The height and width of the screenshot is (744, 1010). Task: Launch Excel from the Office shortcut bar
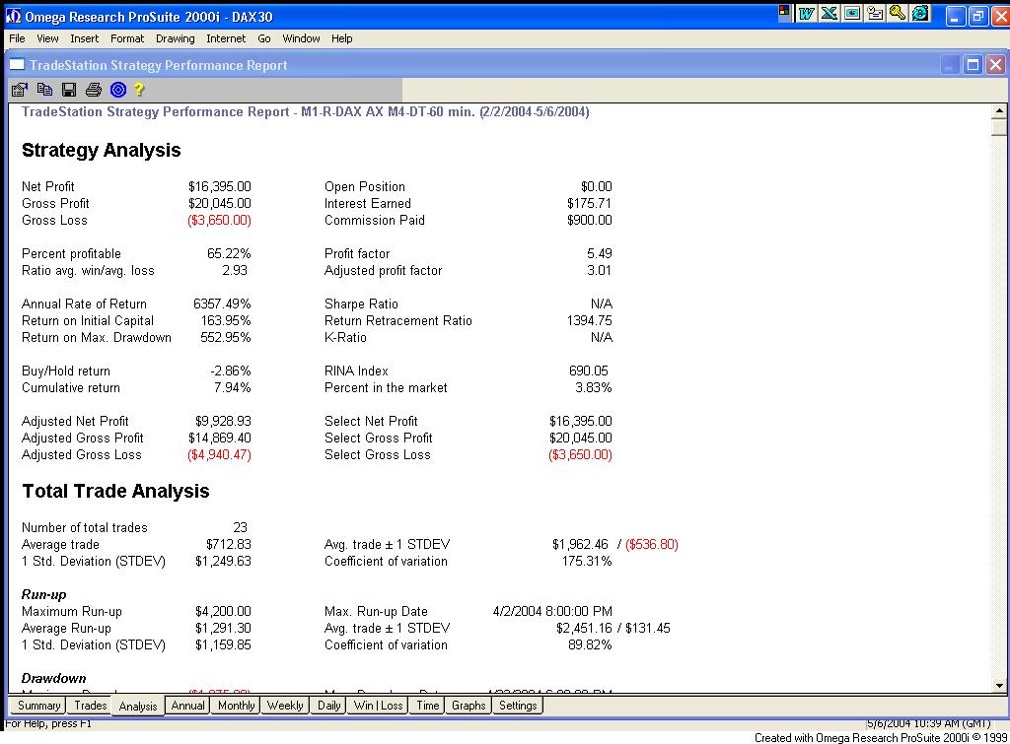830,14
